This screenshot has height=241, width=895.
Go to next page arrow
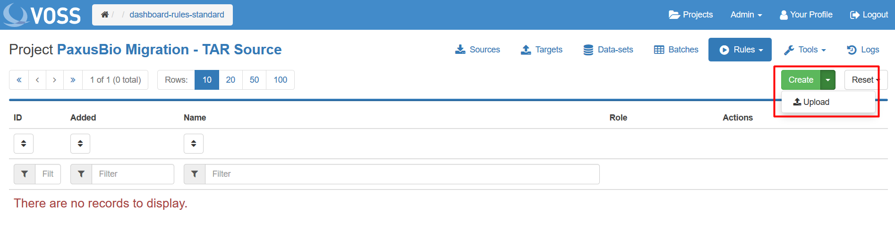(x=55, y=80)
